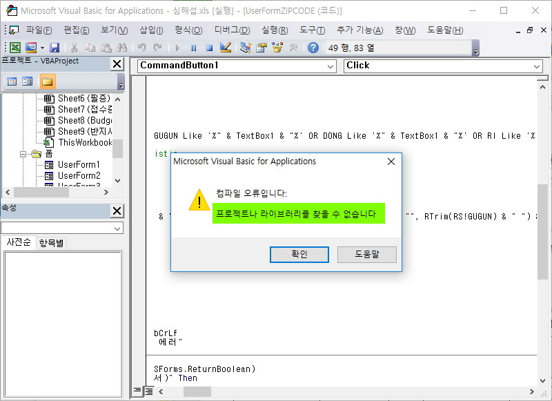Select UserForm2 in the project tree
Image resolution: width=552 pixels, height=401 pixels.
(79, 175)
